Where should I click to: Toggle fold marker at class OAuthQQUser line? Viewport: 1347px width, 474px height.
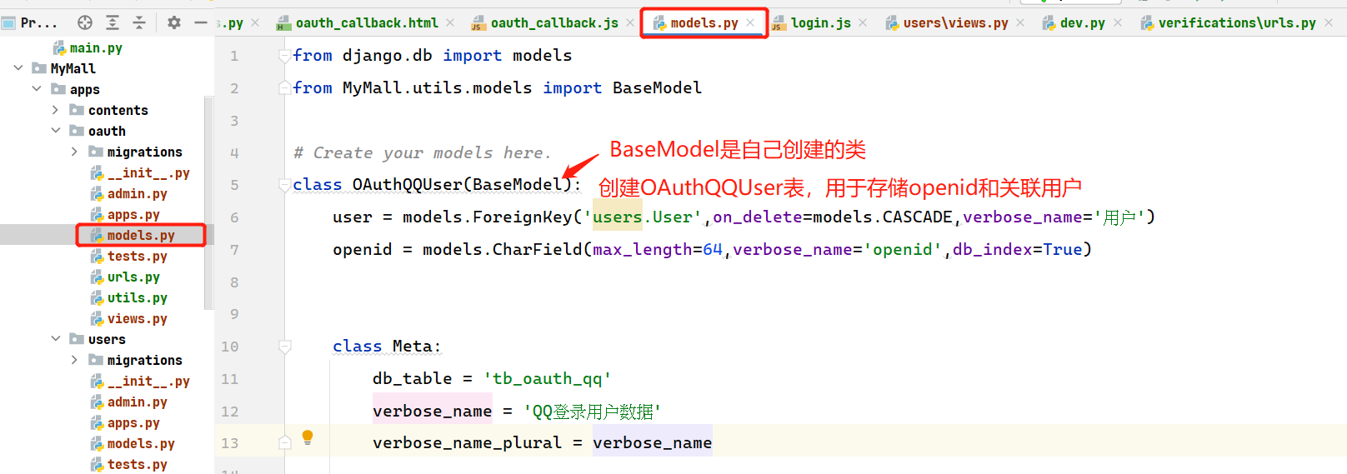[x=285, y=185]
